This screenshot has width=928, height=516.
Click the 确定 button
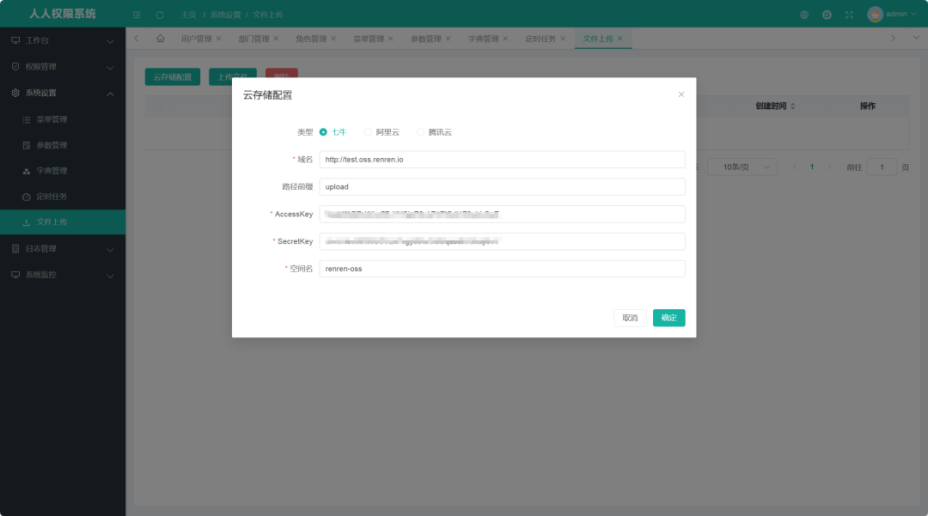[669, 318]
